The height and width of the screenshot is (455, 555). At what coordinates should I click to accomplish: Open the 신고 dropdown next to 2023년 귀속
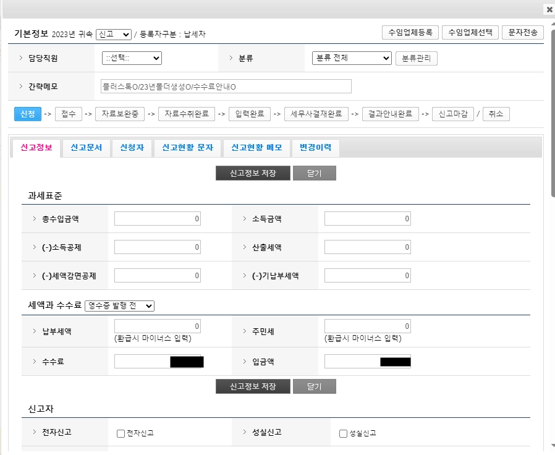pos(114,35)
